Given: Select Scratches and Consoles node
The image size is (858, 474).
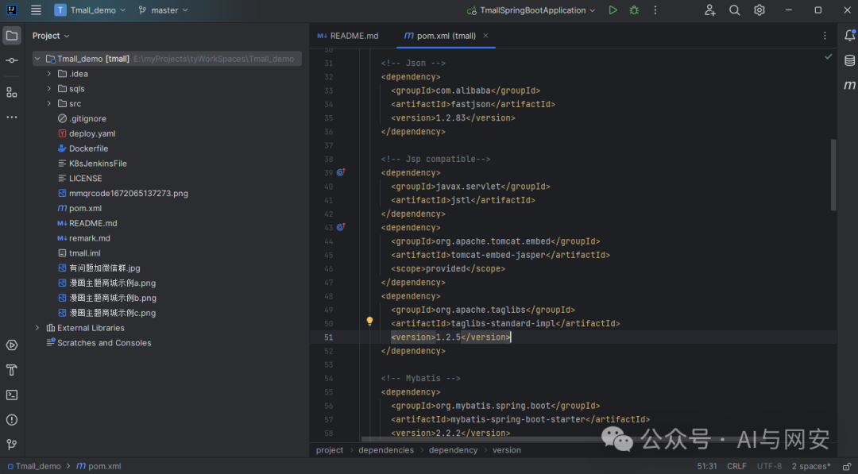Looking at the screenshot, I should 99,343.
